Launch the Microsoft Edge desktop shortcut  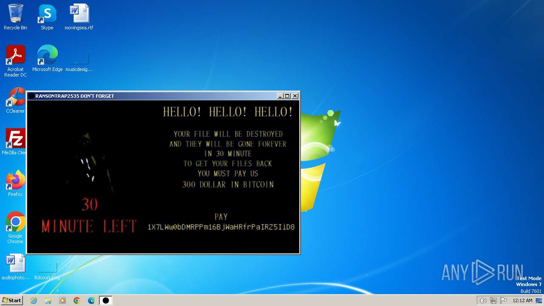coord(47,59)
